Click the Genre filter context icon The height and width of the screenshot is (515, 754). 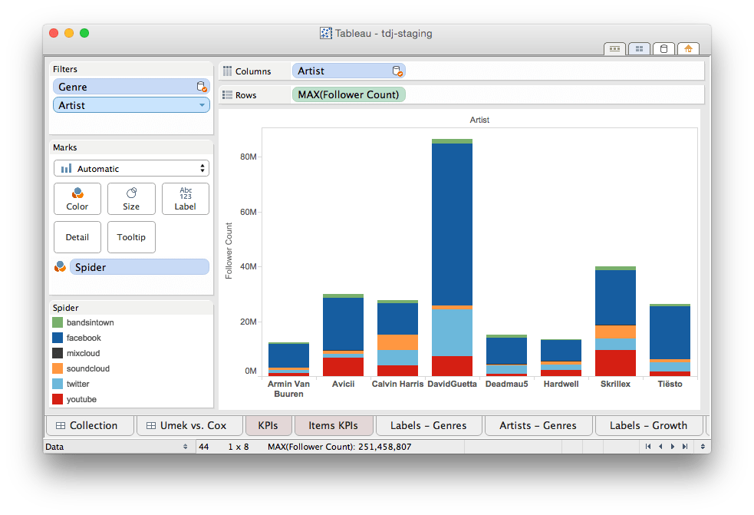click(202, 87)
